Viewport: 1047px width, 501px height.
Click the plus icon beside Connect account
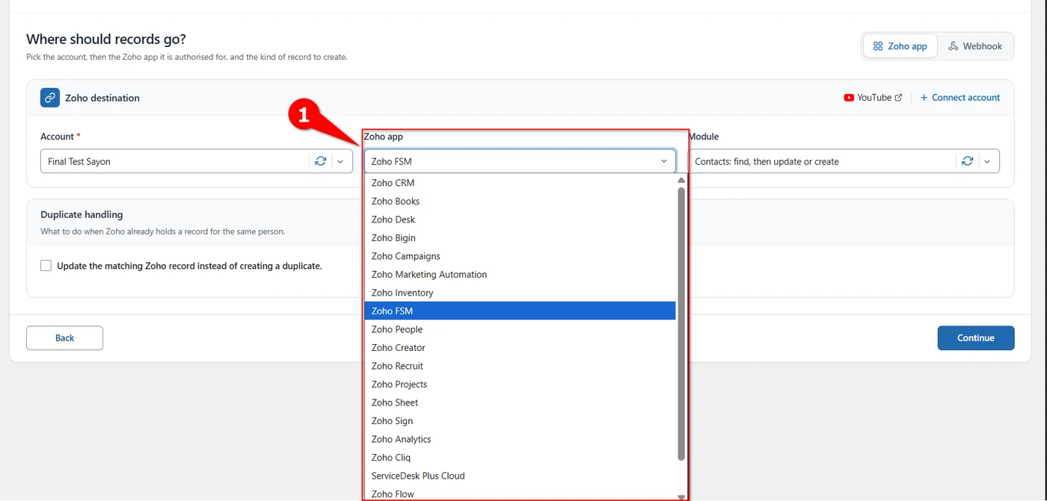(x=924, y=98)
